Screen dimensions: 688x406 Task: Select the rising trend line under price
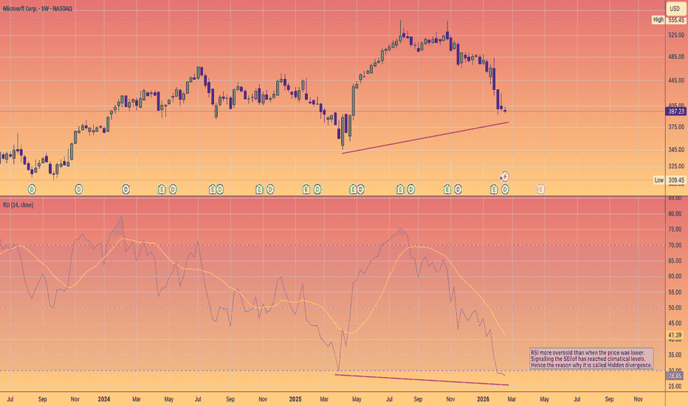coord(425,137)
